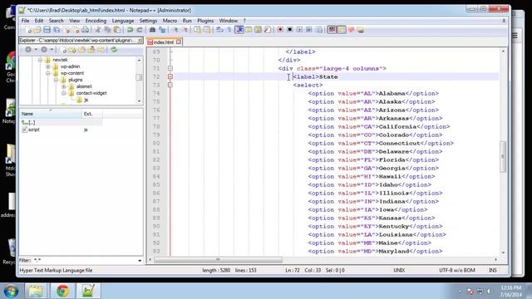Close the Explorer panel with its X button
Image resolution: width=532 pixels, height=299 pixels.
(140, 41)
